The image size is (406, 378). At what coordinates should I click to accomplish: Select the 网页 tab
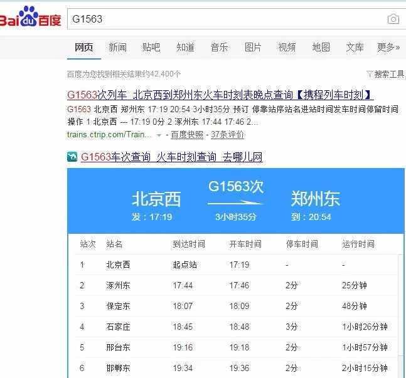tap(84, 48)
